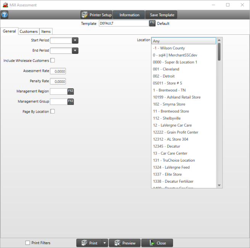Click the Save Template button
The image size is (250, 248).
click(x=162, y=15)
